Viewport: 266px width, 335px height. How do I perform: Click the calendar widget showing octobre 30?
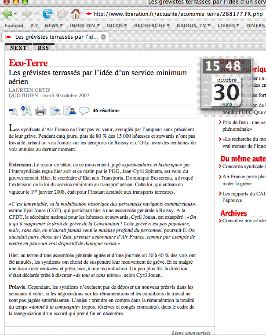(x=226, y=92)
